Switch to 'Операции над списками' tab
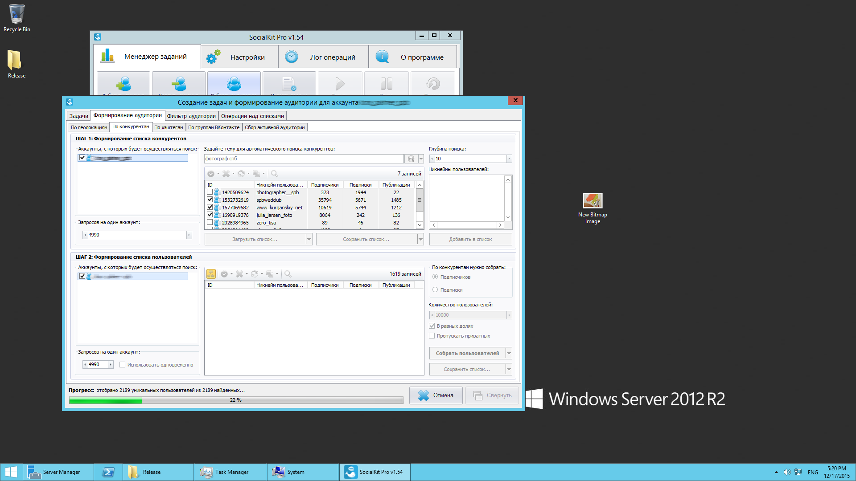Image resolution: width=856 pixels, height=481 pixels. 252,116
